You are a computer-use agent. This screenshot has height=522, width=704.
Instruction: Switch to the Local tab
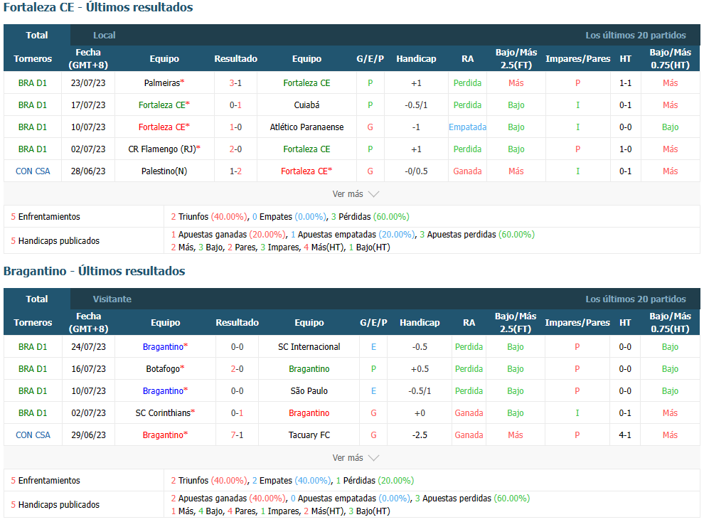(104, 35)
